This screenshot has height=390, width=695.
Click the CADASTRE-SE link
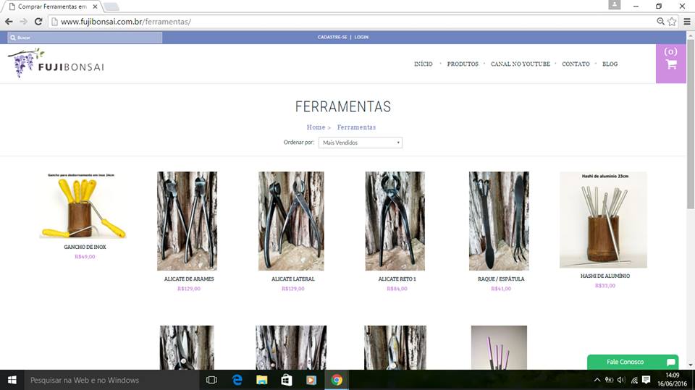pyautogui.click(x=332, y=37)
